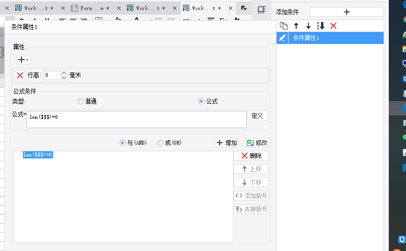Delete condition with red X icon
The width and height of the screenshot is (406, 251).
[333, 26]
